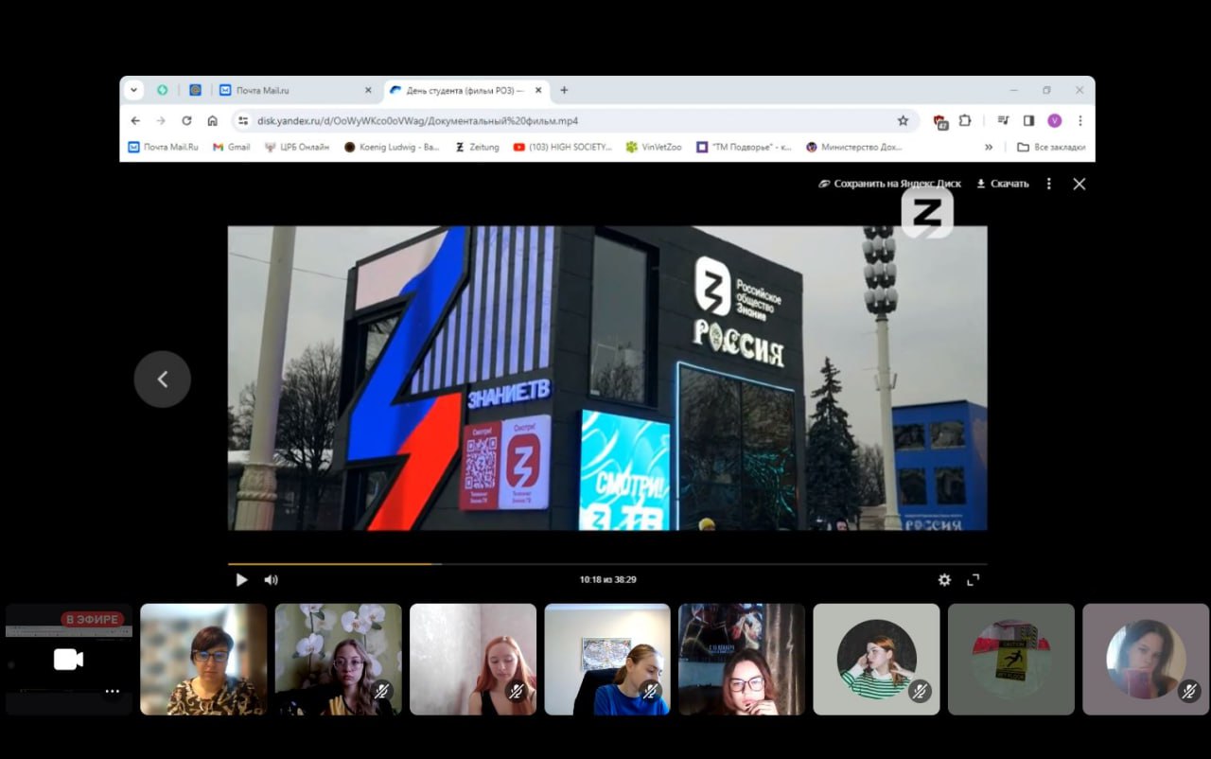Open the Koenig Ludwig bookmark

click(392, 147)
